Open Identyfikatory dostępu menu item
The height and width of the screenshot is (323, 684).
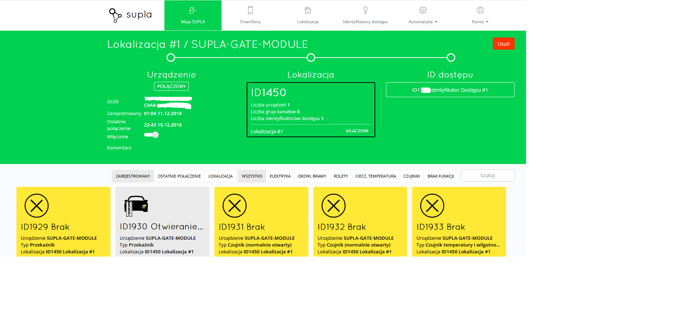click(365, 22)
